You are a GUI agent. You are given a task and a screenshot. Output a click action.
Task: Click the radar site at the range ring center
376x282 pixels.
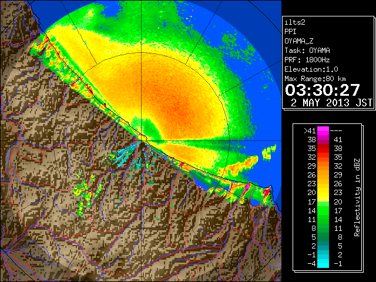tap(142, 141)
